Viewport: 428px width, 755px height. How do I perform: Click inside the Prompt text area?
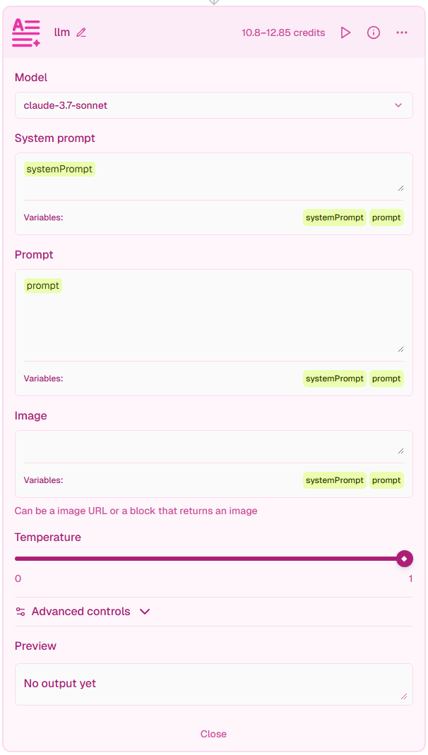click(x=212, y=318)
